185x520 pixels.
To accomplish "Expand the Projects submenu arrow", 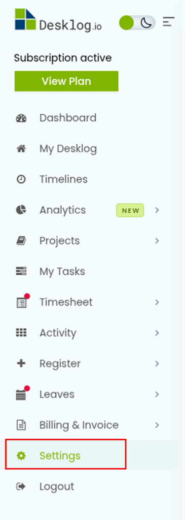I will coord(157,241).
